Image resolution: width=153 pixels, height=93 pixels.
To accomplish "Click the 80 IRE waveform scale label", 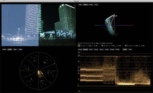I will coord(79,61).
